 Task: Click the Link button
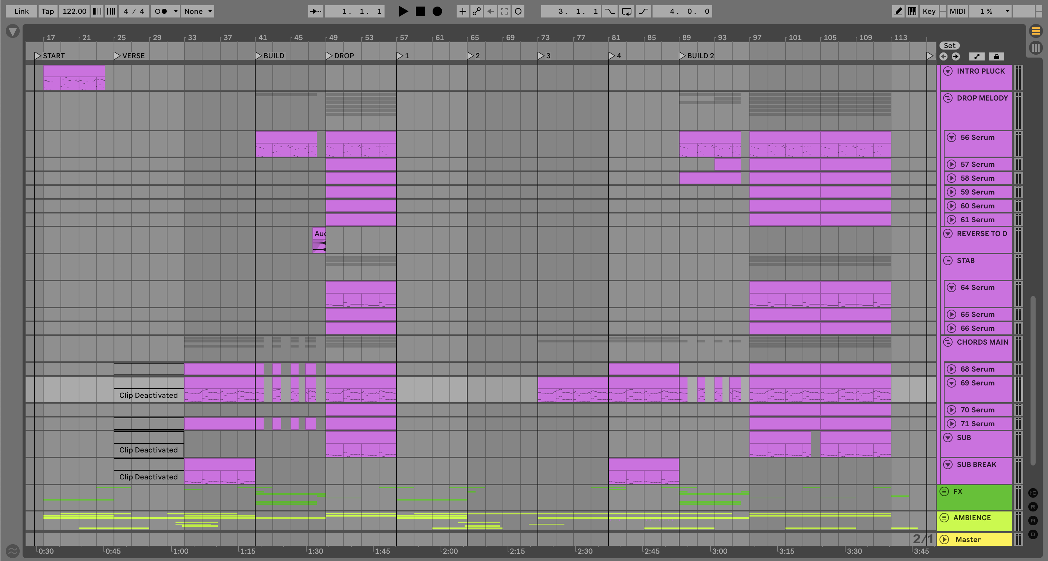point(21,11)
